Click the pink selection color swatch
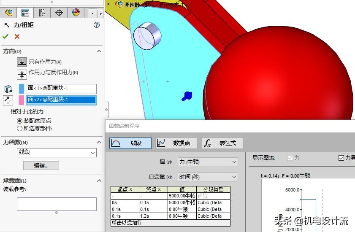This screenshot has width=355, height=232. pyautogui.click(x=22, y=100)
